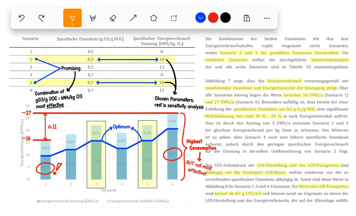Click highlighted 'Werte des LOX-Transportes'
Image resolution: width=356 pixels, height=216 pixels.
click(323, 186)
